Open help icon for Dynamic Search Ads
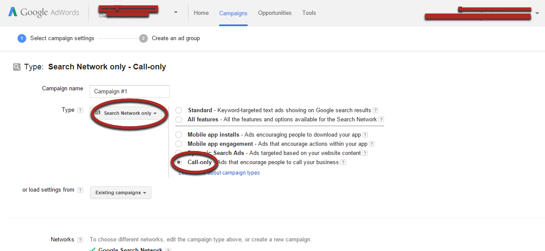The height and width of the screenshot is (251, 545). (365, 153)
